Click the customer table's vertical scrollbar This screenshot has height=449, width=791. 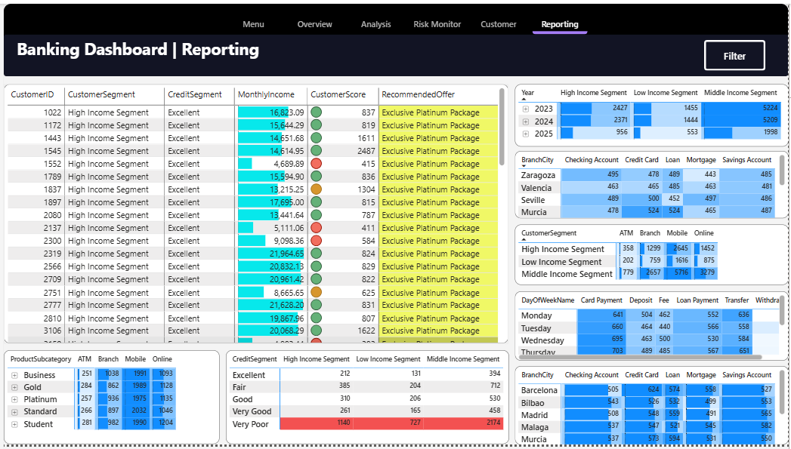(x=502, y=128)
